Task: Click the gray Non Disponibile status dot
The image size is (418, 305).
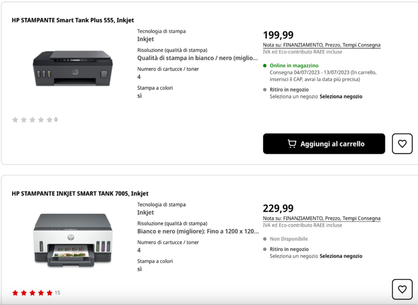Action: (264, 239)
